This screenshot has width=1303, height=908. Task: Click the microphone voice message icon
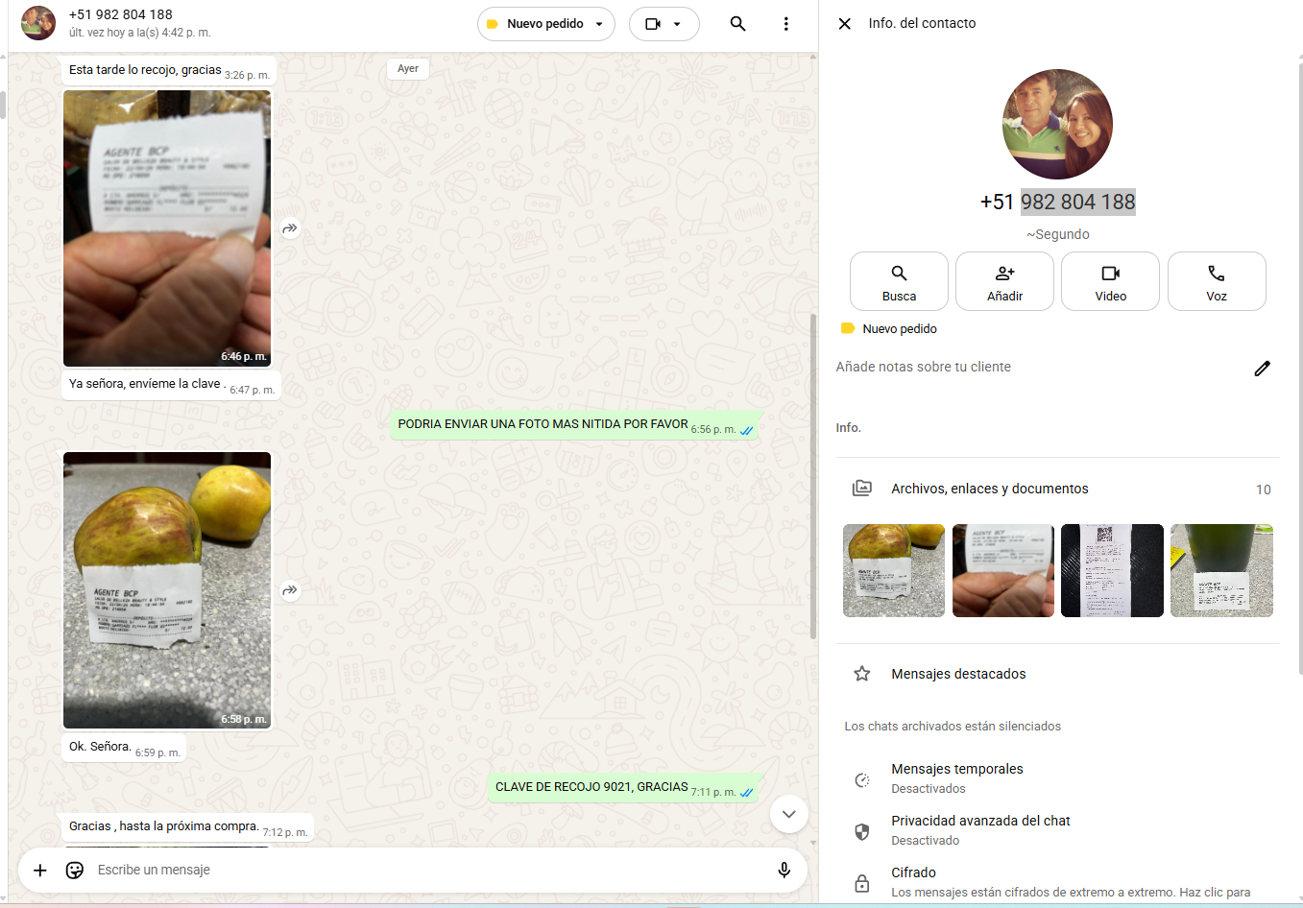[784, 870]
